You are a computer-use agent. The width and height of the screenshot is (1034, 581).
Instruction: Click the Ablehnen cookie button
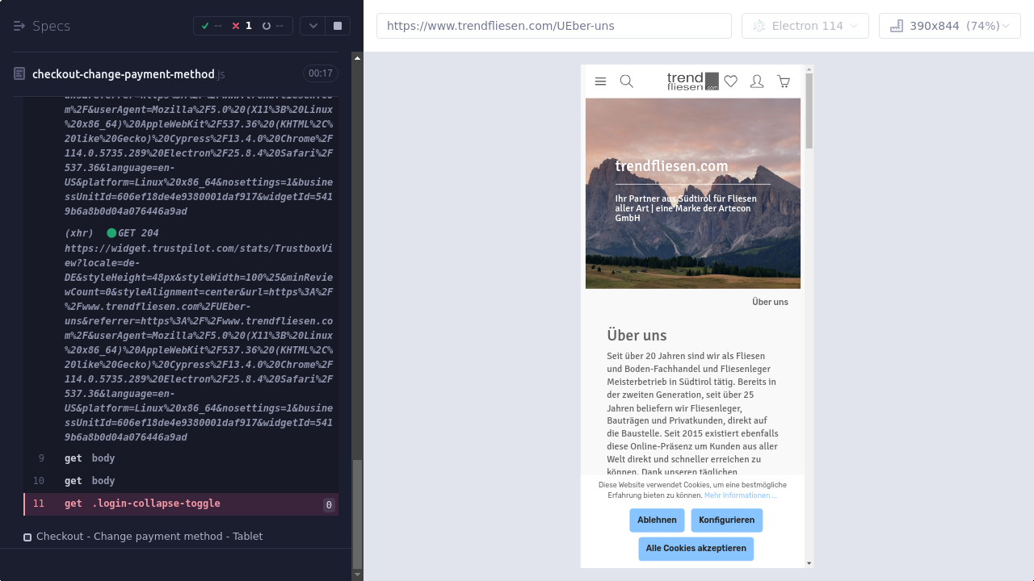pos(657,520)
